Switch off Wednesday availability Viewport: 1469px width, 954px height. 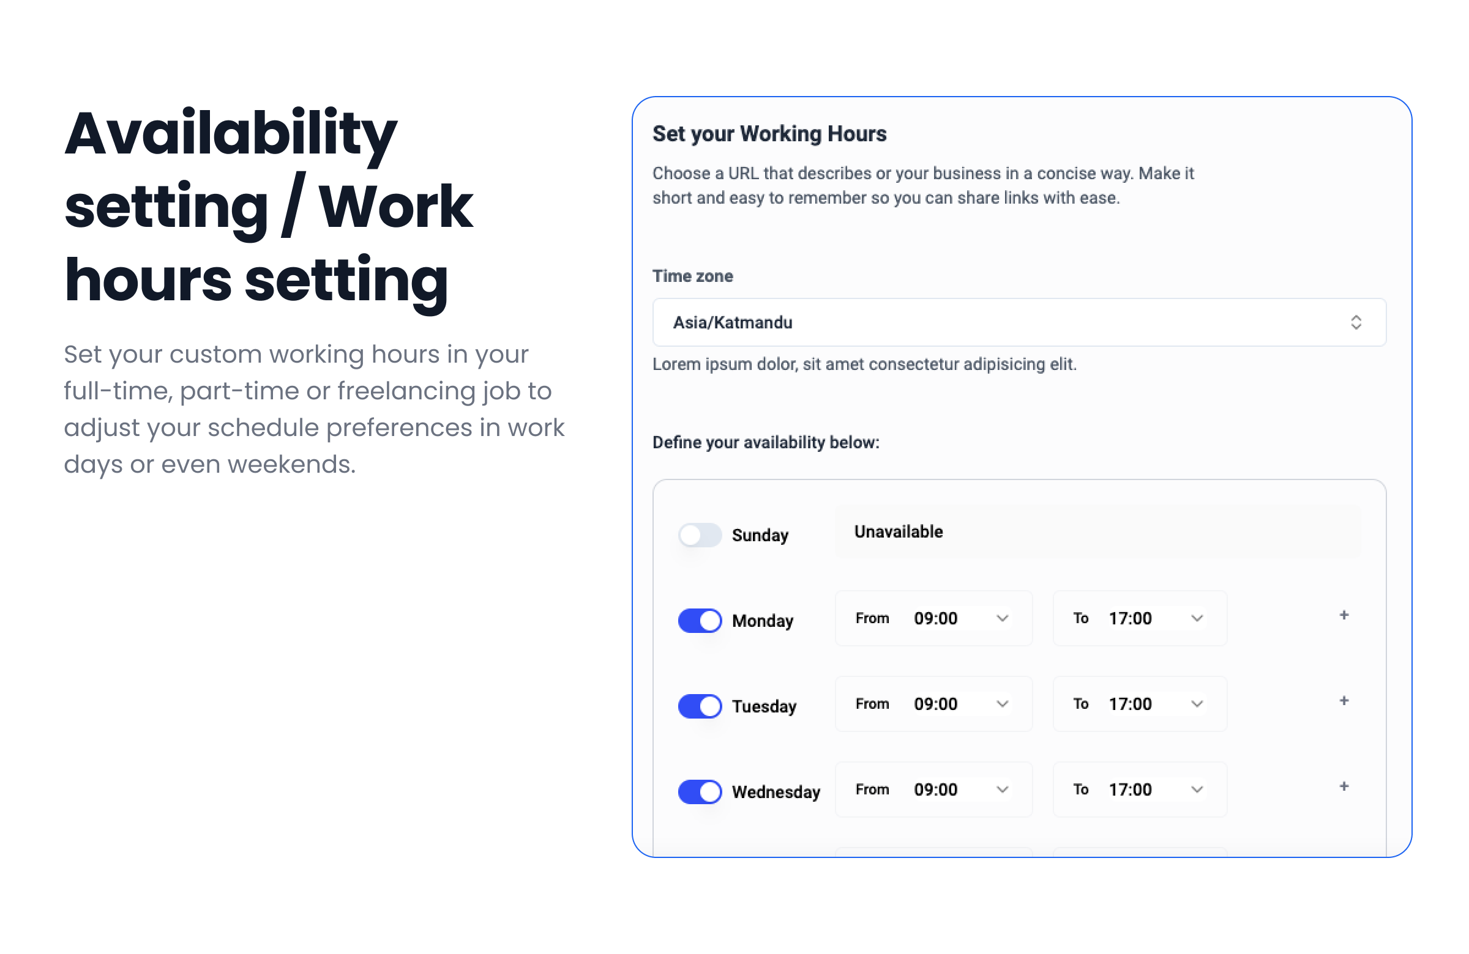tap(700, 793)
